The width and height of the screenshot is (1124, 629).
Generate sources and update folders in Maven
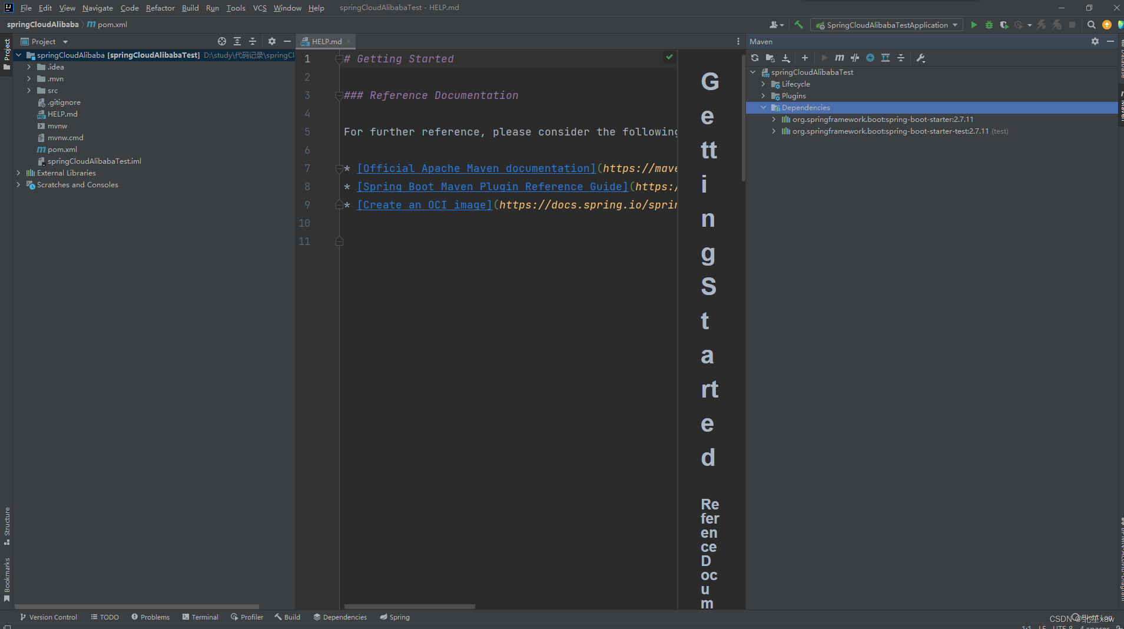pyautogui.click(x=770, y=58)
